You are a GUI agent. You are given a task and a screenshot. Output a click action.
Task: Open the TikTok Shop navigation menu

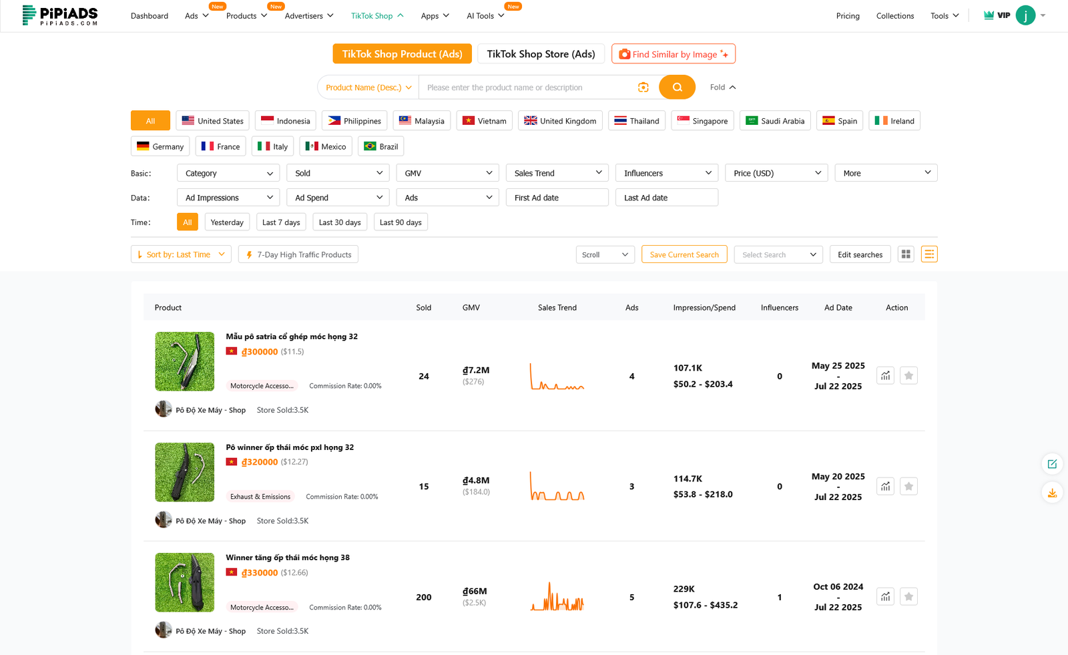(x=377, y=15)
